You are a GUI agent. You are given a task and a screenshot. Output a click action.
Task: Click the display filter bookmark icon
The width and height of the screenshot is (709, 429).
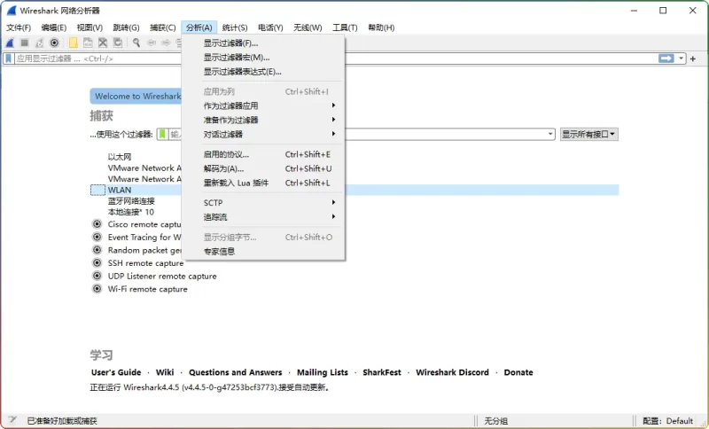[x=8, y=58]
